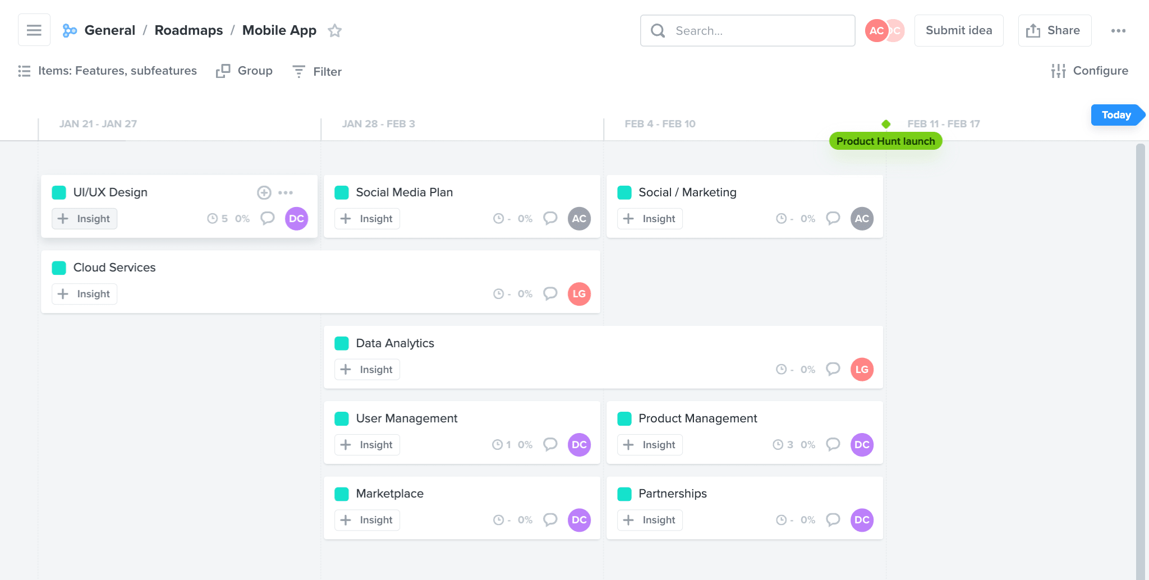Click the JAN 21 - JAN 27 week header
The height and width of the screenshot is (580, 1149).
(x=98, y=124)
